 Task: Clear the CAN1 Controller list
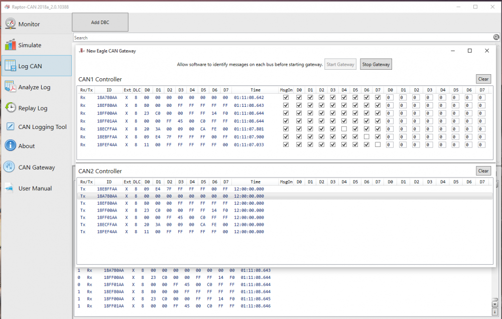483,79
